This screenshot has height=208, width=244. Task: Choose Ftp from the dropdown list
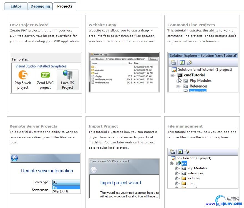[x=66, y=187]
